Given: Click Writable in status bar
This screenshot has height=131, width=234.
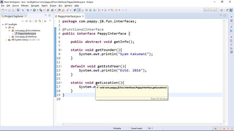Looking at the screenshot, I should tap(117, 128).
